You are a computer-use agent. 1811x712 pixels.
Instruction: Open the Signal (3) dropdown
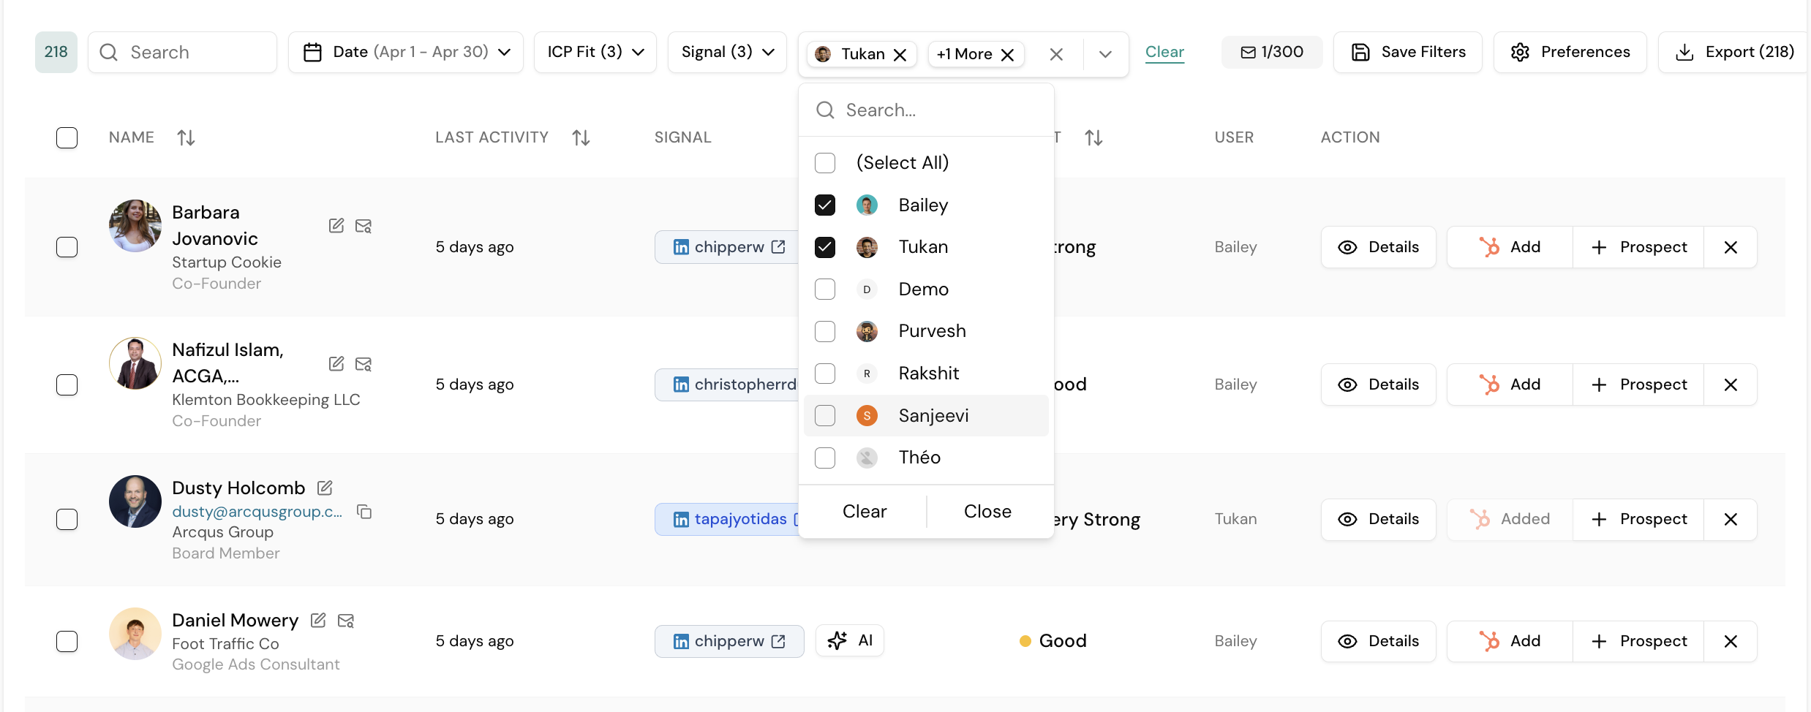[x=726, y=52]
